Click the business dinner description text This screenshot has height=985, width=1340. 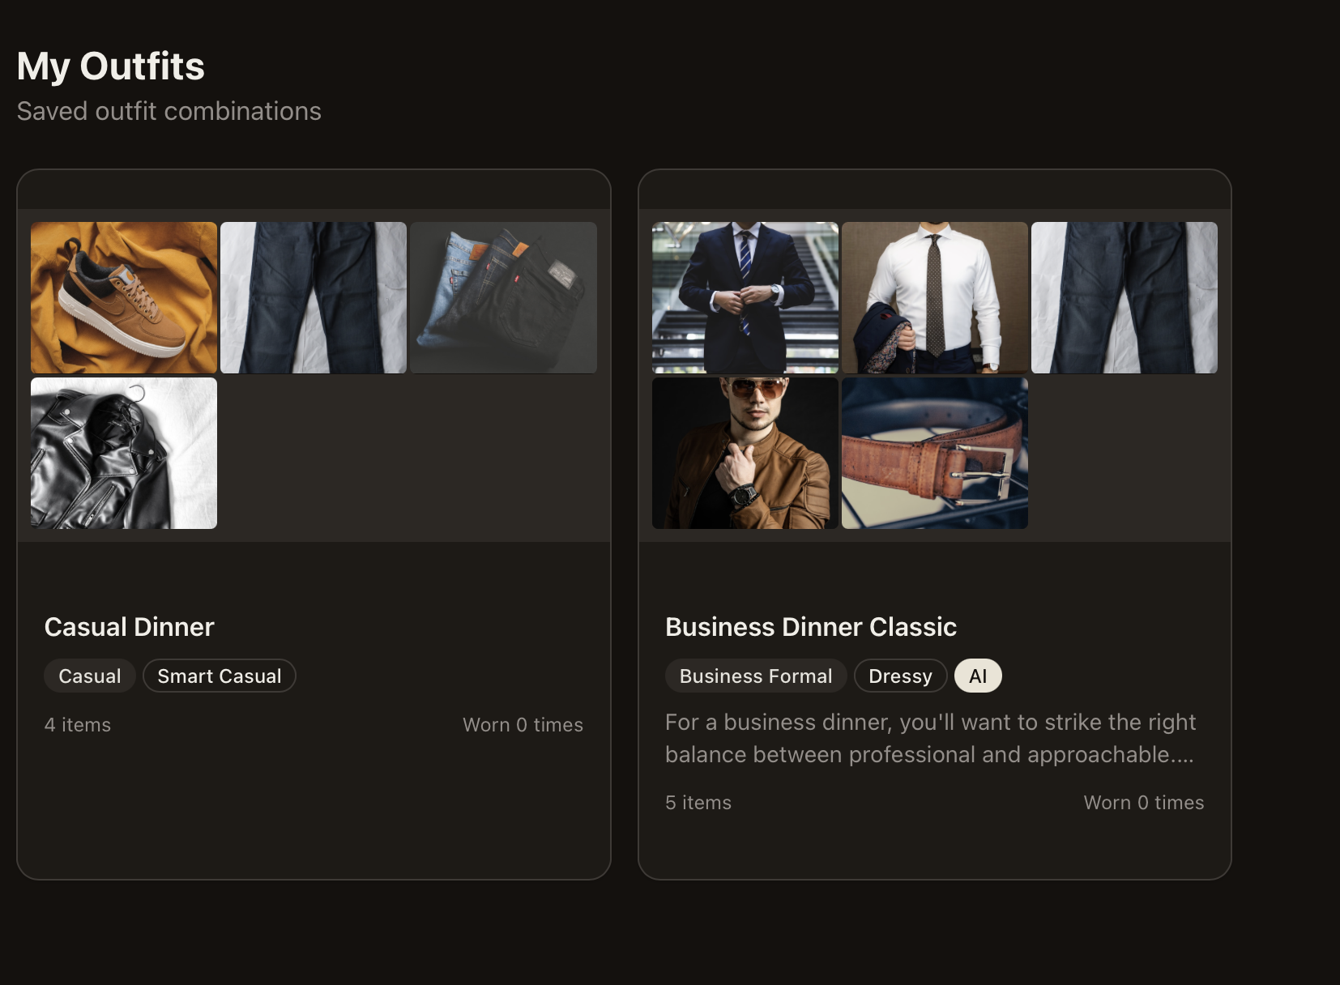[929, 738]
